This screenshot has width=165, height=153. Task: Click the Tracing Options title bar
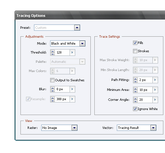click(x=90, y=16)
